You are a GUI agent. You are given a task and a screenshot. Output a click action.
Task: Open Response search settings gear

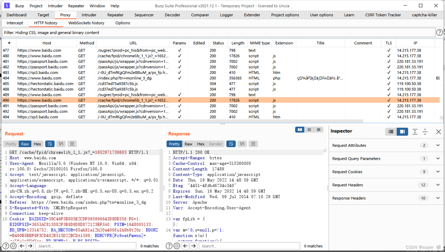click(177, 246)
